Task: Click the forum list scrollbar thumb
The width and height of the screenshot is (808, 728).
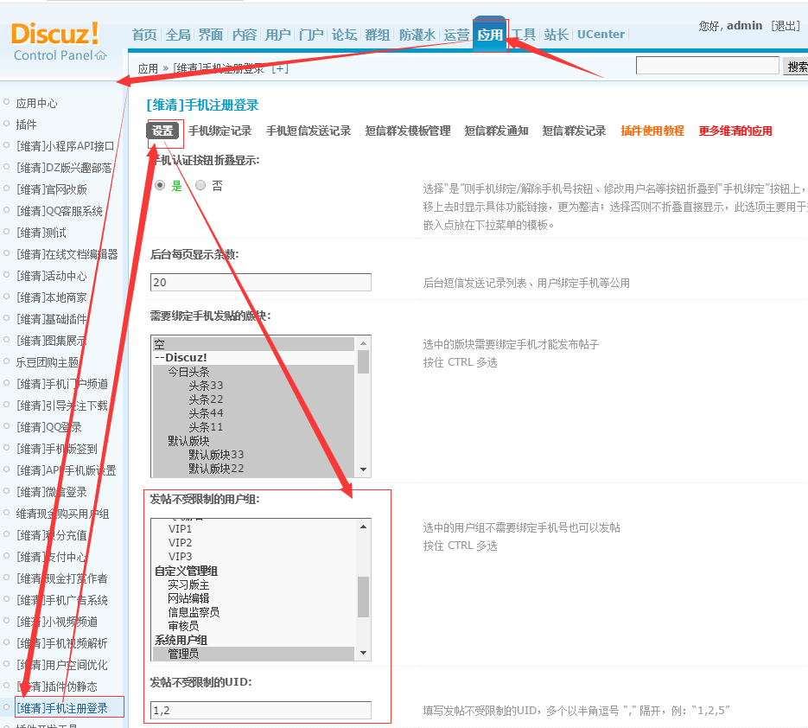Action: pyautogui.click(x=363, y=361)
